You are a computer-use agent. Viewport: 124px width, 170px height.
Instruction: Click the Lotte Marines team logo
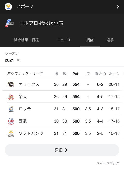[x=11, y=109]
